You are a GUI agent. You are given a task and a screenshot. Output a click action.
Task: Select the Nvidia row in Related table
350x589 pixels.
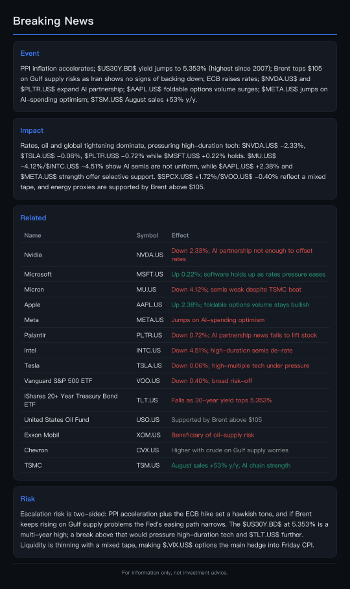175,255
